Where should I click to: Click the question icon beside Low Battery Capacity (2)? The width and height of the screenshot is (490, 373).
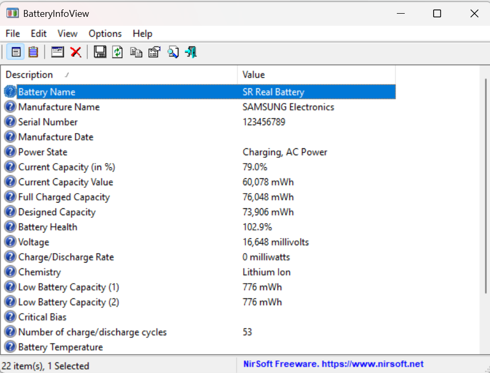tap(10, 301)
